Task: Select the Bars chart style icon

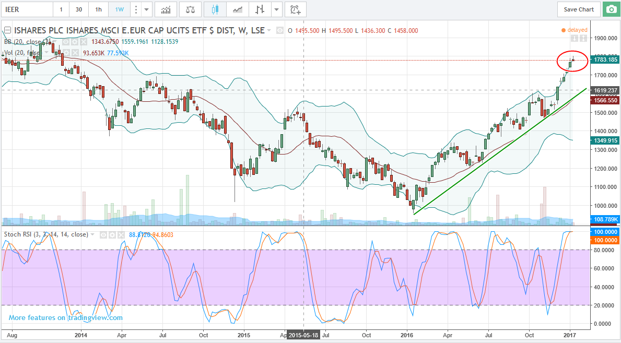Action: (x=260, y=9)
